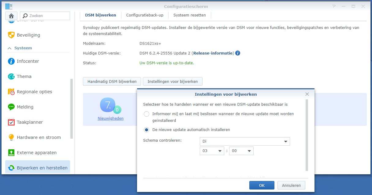The height and width of the screenshot is (195, 372).
Task: Click the Infocenter info icon
Action: tap(11, 61)
